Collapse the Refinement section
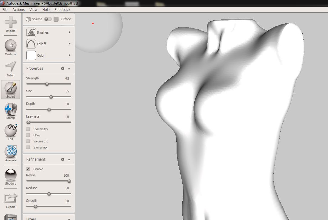Screen dimensions: 328x220 69,159
